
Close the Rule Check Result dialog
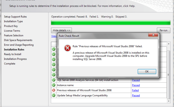pos(153,35)
